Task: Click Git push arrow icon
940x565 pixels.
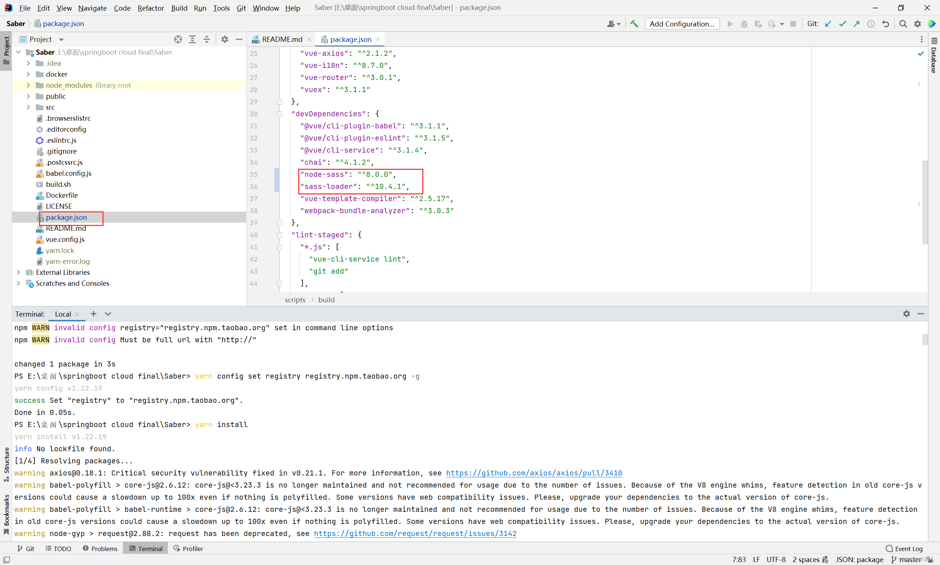Action: tap(857, 23)
